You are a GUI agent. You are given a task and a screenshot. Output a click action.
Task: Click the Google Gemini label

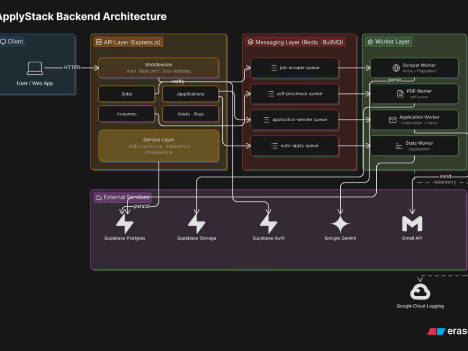(340, 238)
